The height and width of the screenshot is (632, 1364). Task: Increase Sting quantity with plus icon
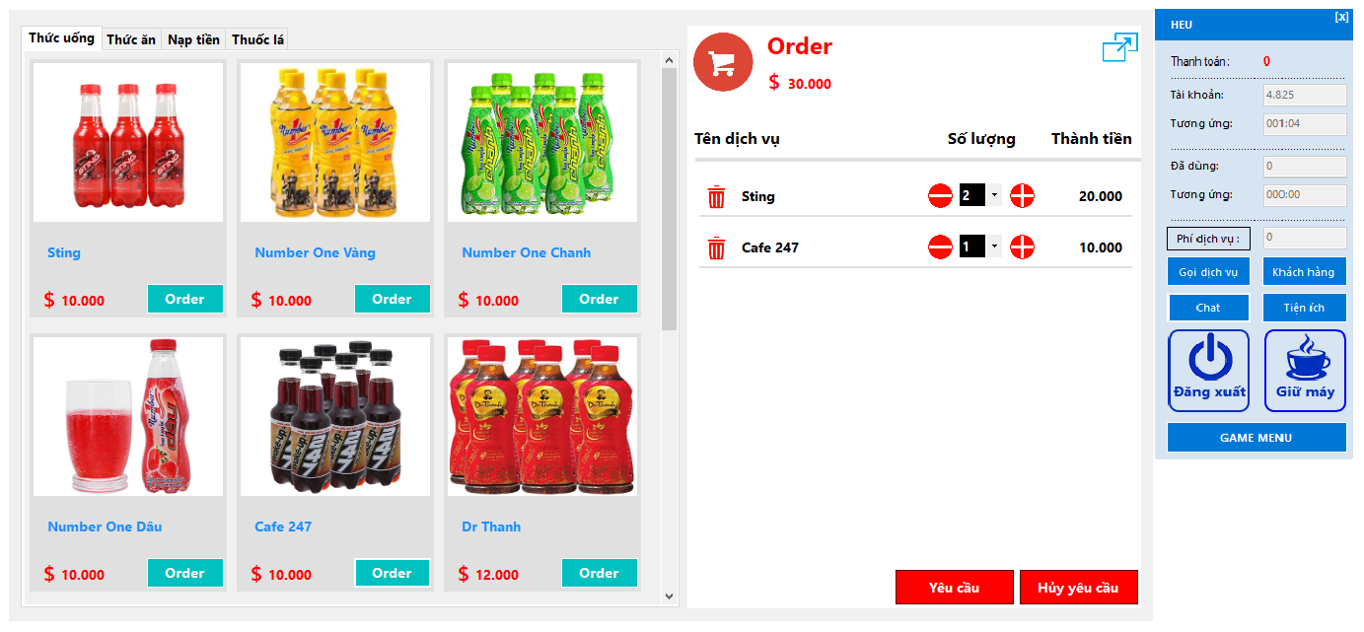pos(1023,196)
